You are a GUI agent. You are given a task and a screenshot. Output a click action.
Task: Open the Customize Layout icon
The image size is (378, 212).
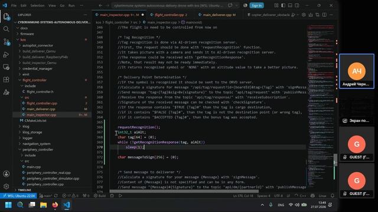276,5
